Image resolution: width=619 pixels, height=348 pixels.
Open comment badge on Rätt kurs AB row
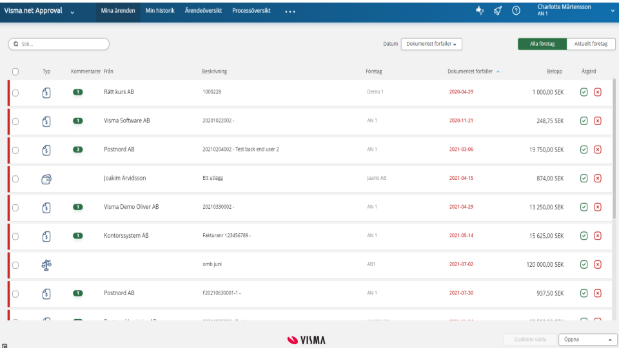click(x=78, y=92)
